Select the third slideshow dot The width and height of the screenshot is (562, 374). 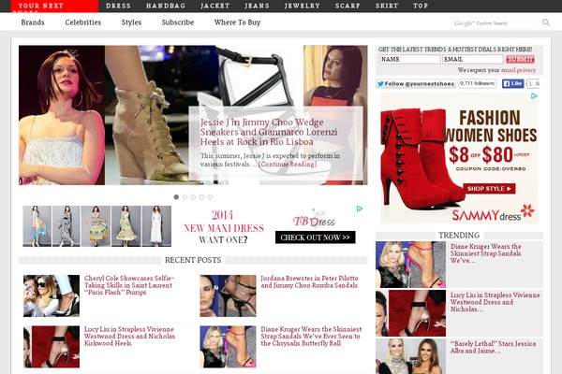pos(193,197)
